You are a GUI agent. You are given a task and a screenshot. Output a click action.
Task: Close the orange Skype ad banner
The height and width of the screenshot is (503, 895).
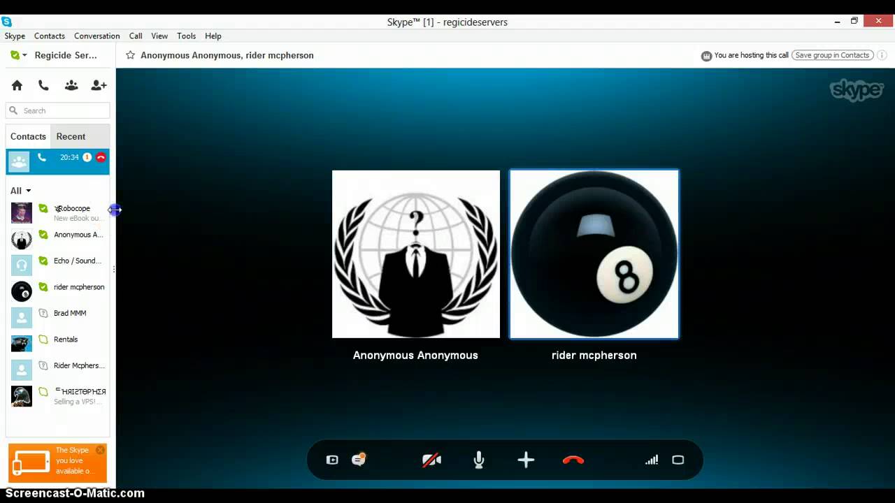click(100, 450)
